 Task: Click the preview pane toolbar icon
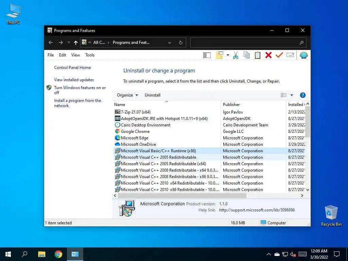tap(207, 55)
